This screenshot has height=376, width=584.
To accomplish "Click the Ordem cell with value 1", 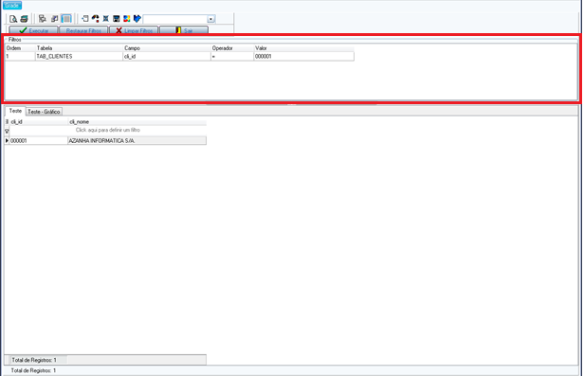I will (20, 56).
